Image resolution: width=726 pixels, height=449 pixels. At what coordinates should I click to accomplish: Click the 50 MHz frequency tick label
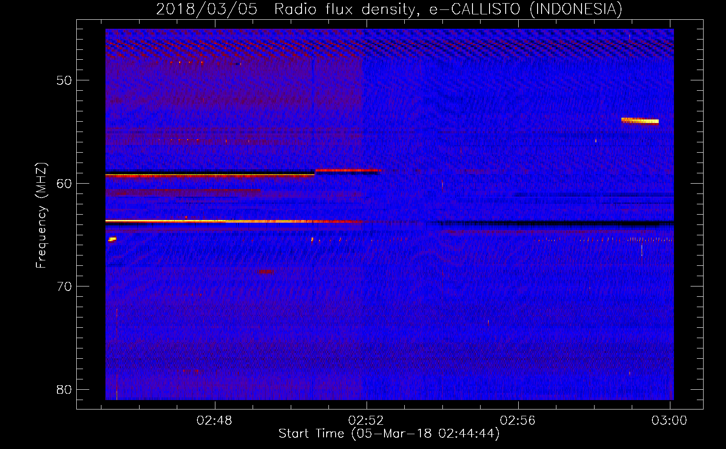[x=64, y=80]
